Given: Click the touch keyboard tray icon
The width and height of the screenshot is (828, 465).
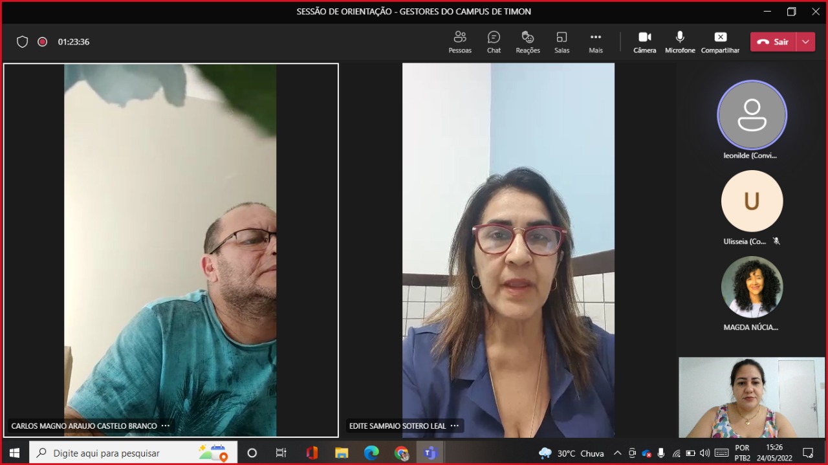Looking at the screenshot, I should point(722,453).
